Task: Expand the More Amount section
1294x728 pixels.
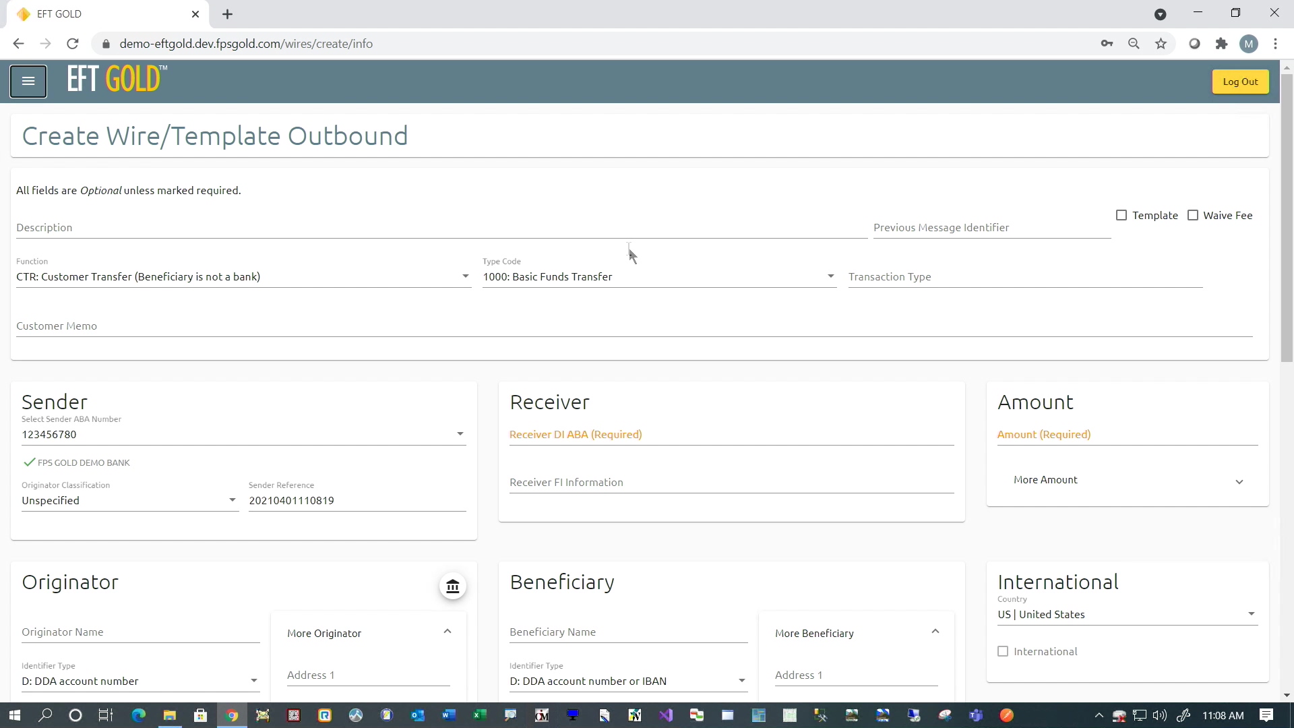Action: click(x=1127, y=481)
